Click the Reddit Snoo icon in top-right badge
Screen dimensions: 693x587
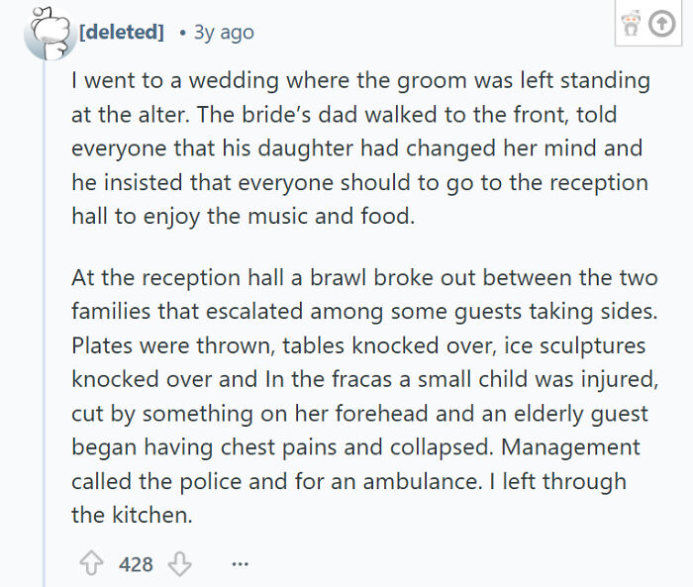pyautogui.click(x=630, y=28)
